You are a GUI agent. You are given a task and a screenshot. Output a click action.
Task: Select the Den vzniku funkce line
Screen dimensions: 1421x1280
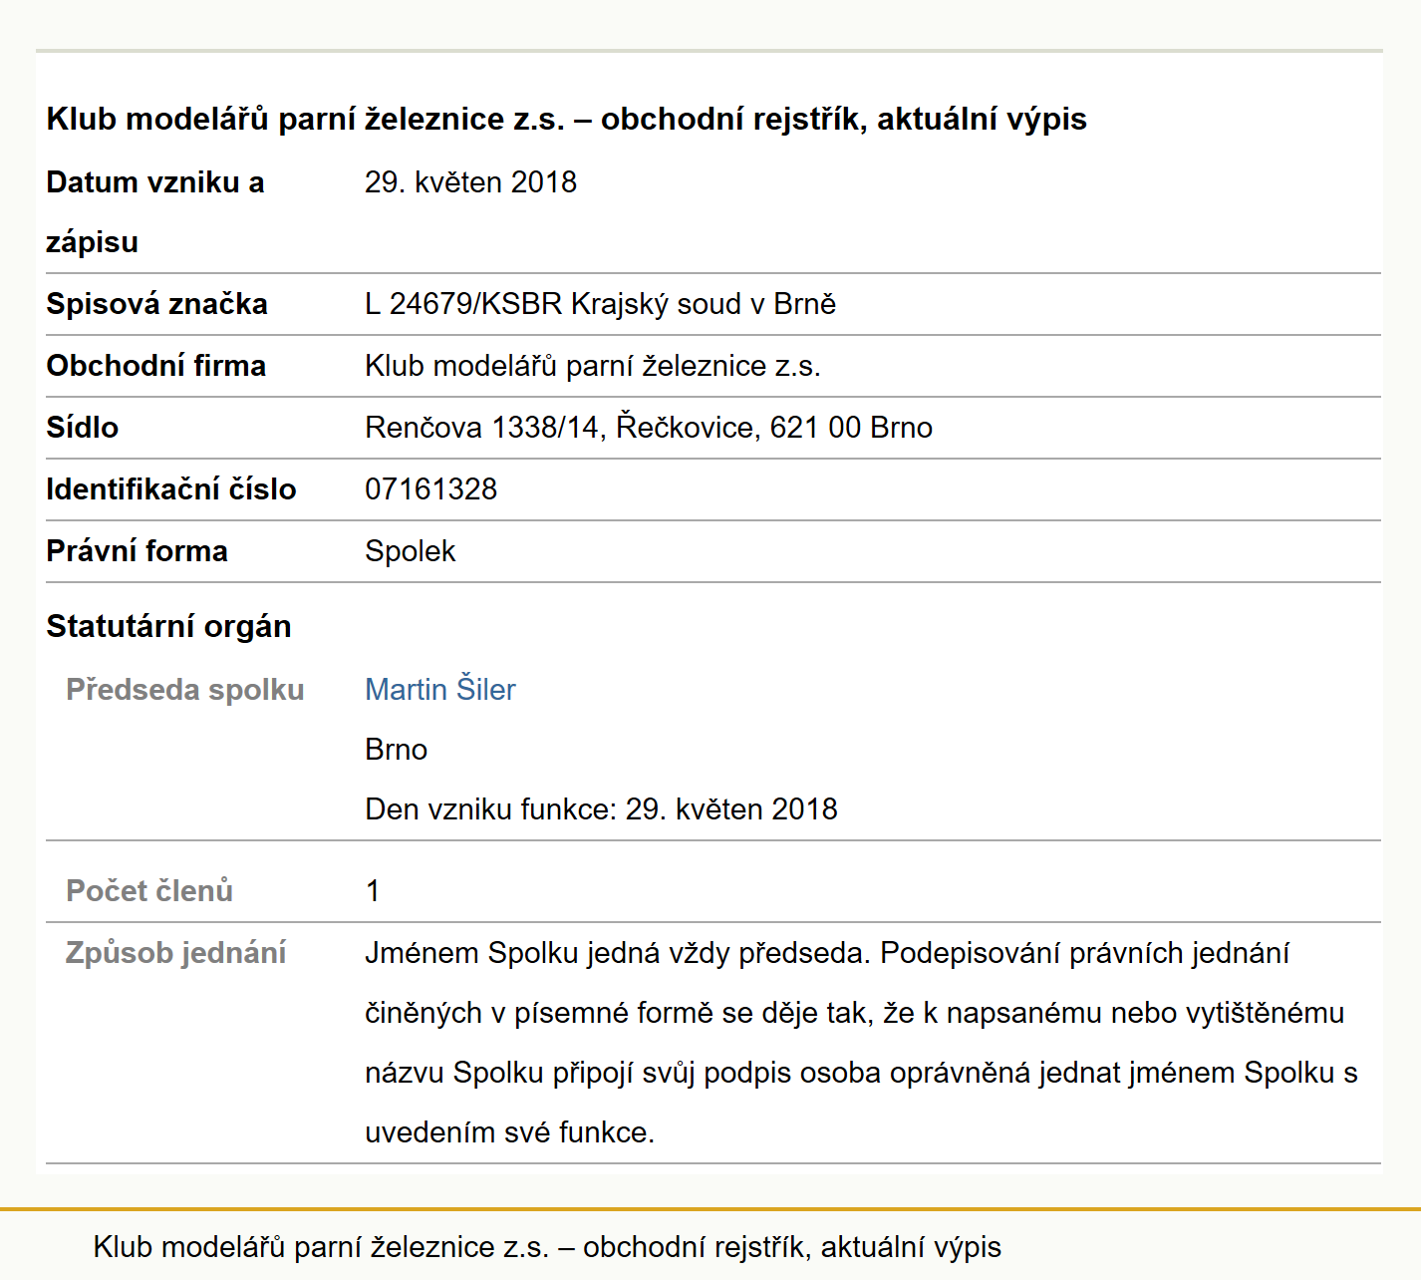[601, 808]
